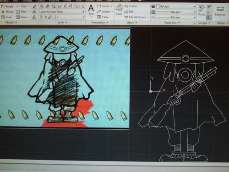Toggle layer 0 lightbulb on/off

[x=41, y=17]
